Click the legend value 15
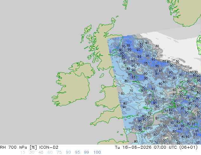 click(23, 152)
